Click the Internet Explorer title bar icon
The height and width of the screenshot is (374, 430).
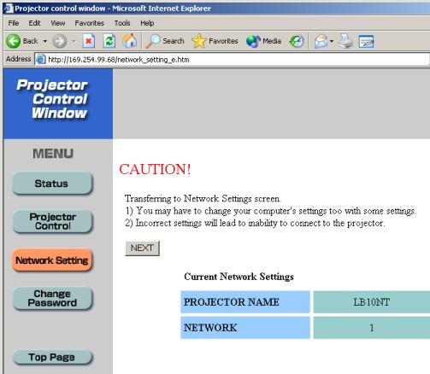(9, 8)
